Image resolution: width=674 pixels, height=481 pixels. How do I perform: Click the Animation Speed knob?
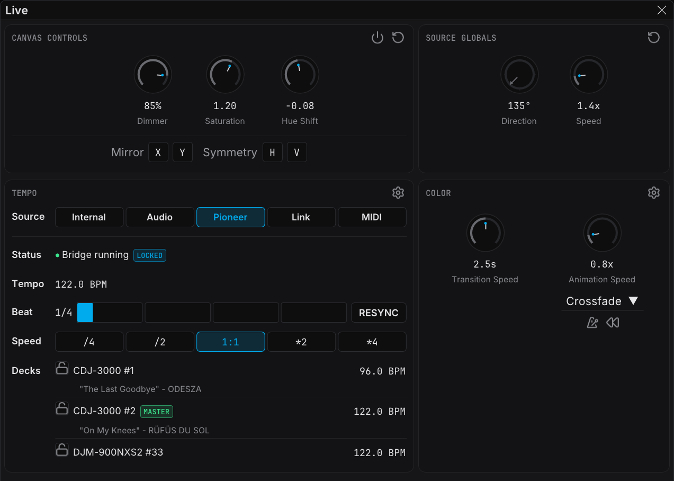click(x=602, y=233)
